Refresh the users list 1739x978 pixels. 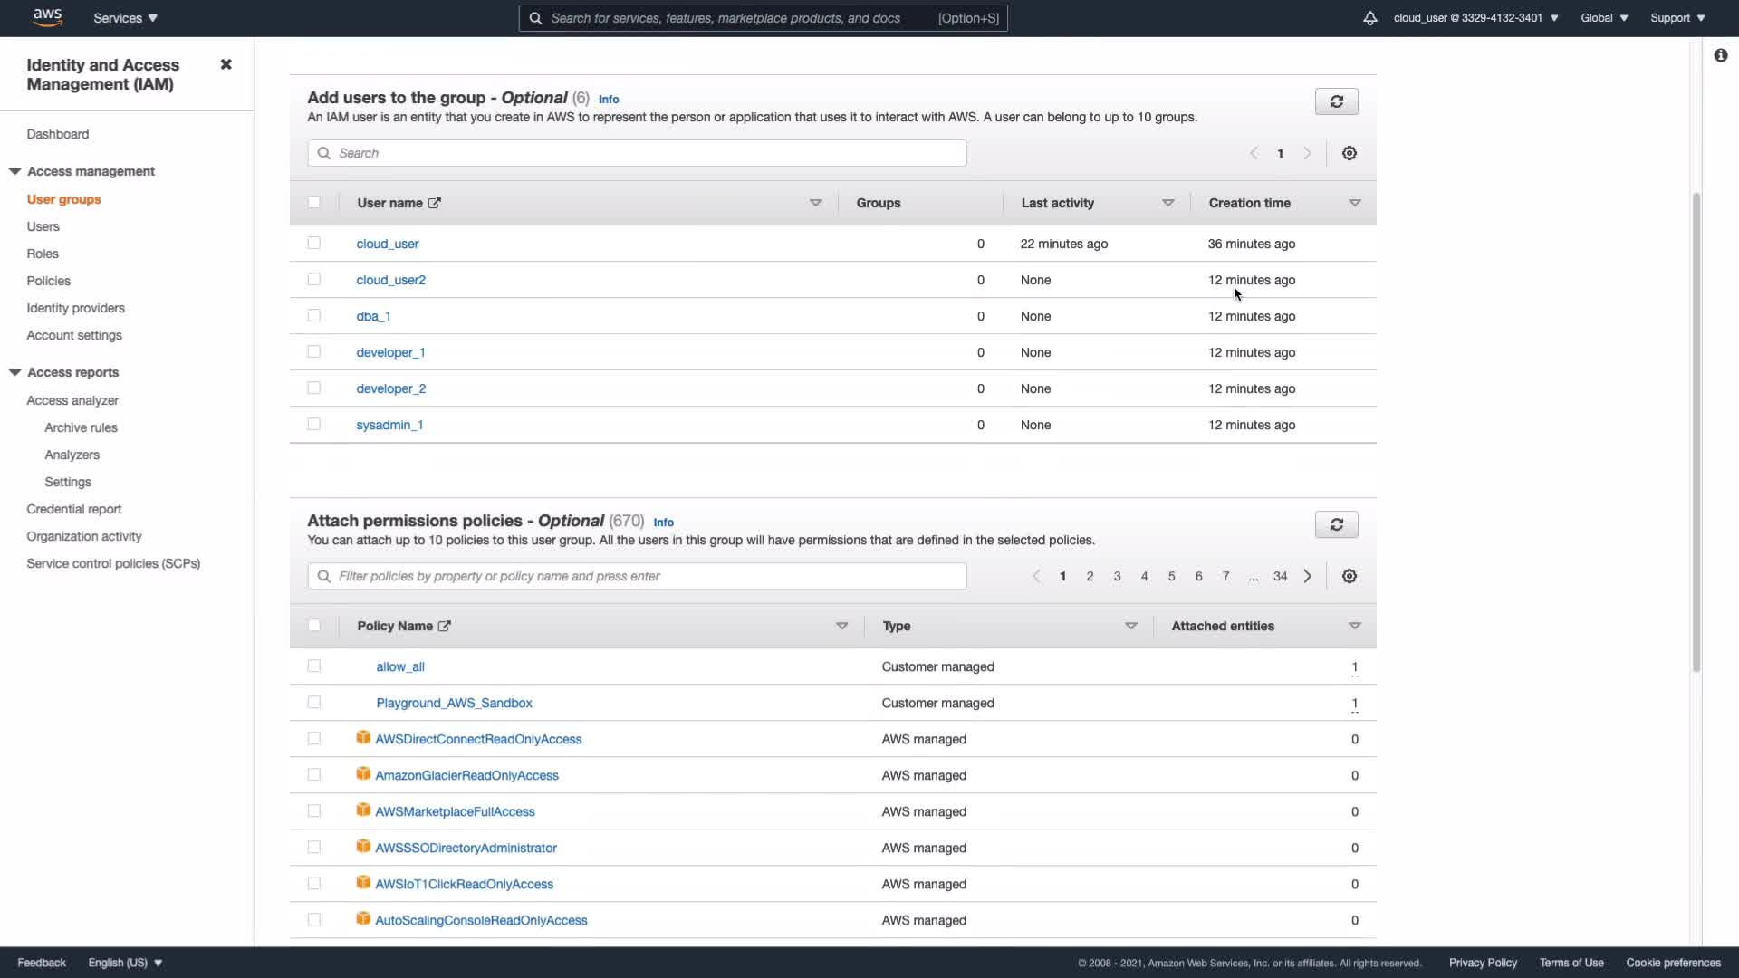click(x=1336, y=101)
